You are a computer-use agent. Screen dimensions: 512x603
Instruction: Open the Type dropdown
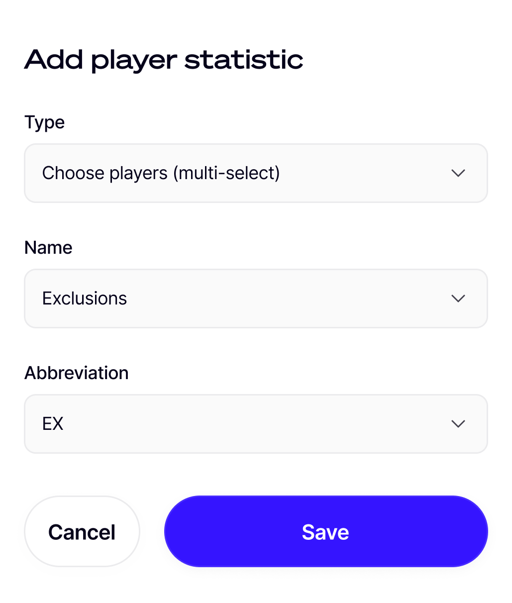[256, 173]
